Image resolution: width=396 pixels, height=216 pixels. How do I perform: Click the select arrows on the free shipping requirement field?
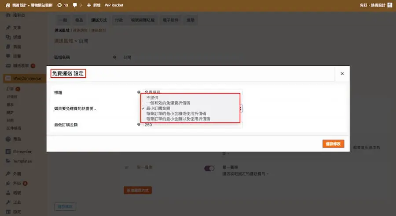tap(241, 108)
